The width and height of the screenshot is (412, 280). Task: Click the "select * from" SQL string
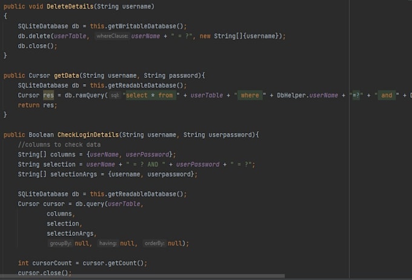pyautogui.click(x=150, y=95)
